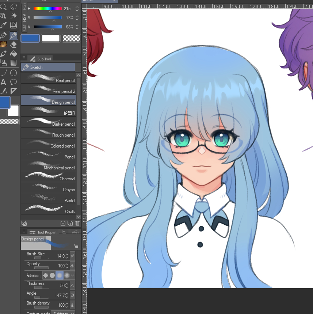313x314 pixels.
Task: Enable the strongest anti-aliasing option
Action: (67, 275)
